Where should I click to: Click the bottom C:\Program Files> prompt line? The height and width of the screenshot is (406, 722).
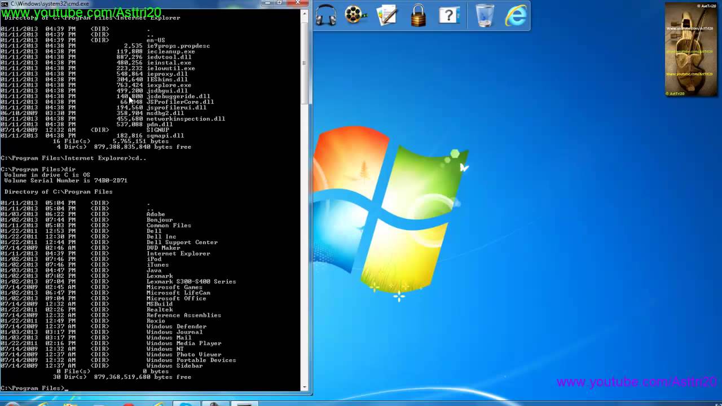tap(34, 389)
